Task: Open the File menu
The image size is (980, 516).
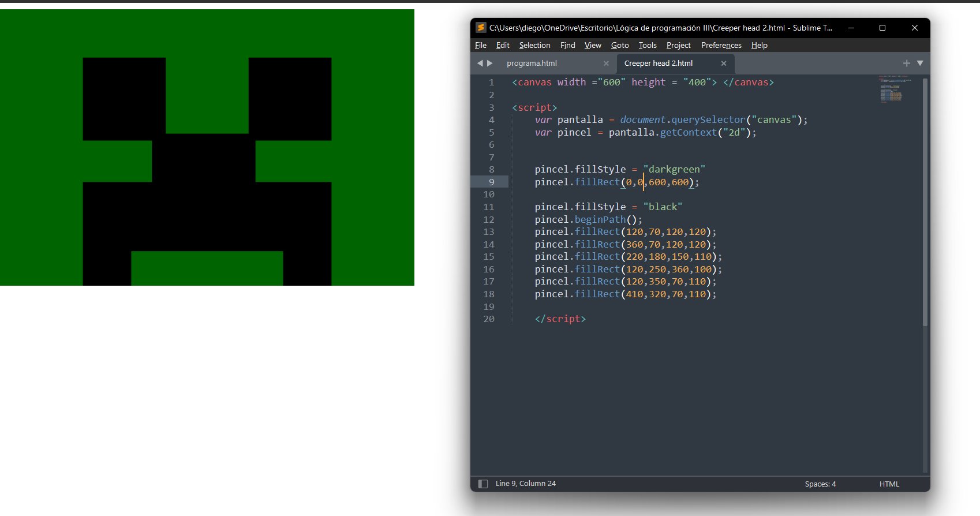Action: [x=481, y=45]
